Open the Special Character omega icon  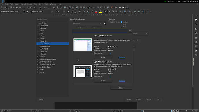point(89,8)
